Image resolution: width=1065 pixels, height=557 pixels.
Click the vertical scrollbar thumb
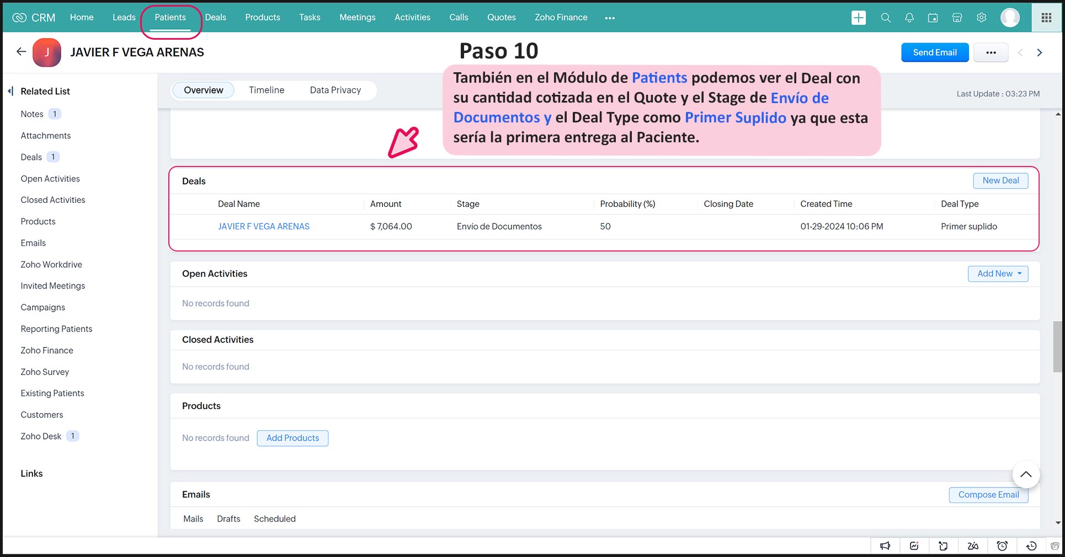pyautogui.click(x=1057, y=346)
